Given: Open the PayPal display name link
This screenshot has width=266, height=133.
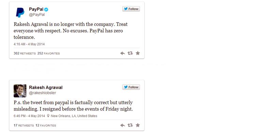Looking at the screenshot, I should pos(36,9).
